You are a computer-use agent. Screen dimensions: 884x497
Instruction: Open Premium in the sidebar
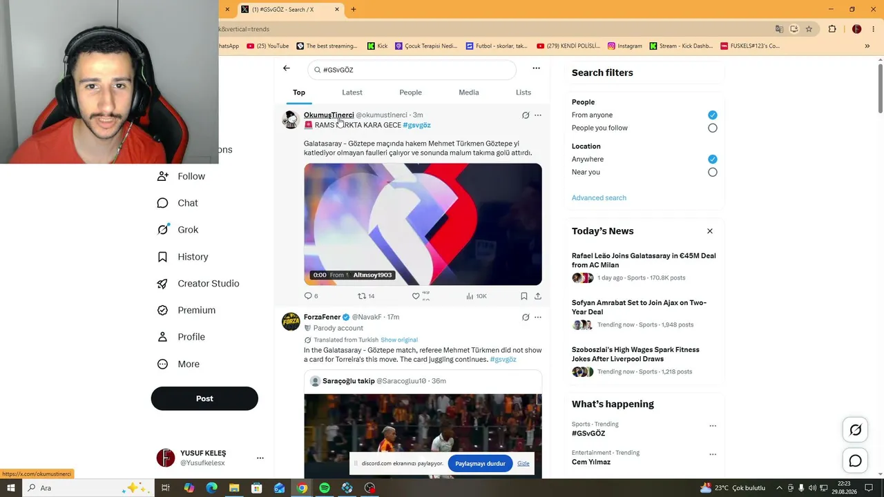point(186,311)
